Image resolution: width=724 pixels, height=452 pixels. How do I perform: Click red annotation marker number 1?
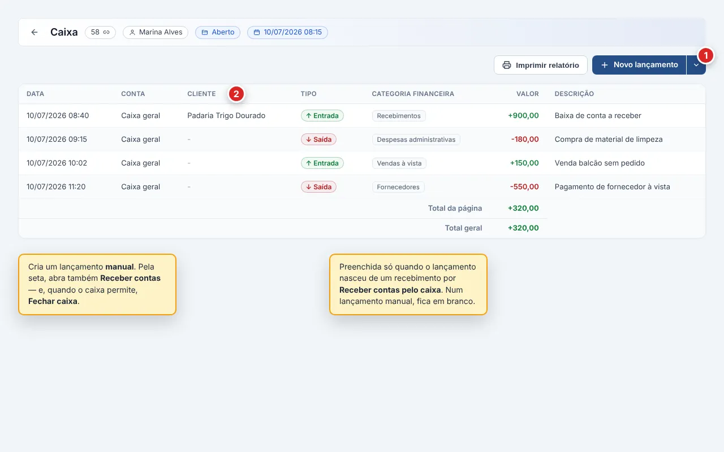(705, 55)
